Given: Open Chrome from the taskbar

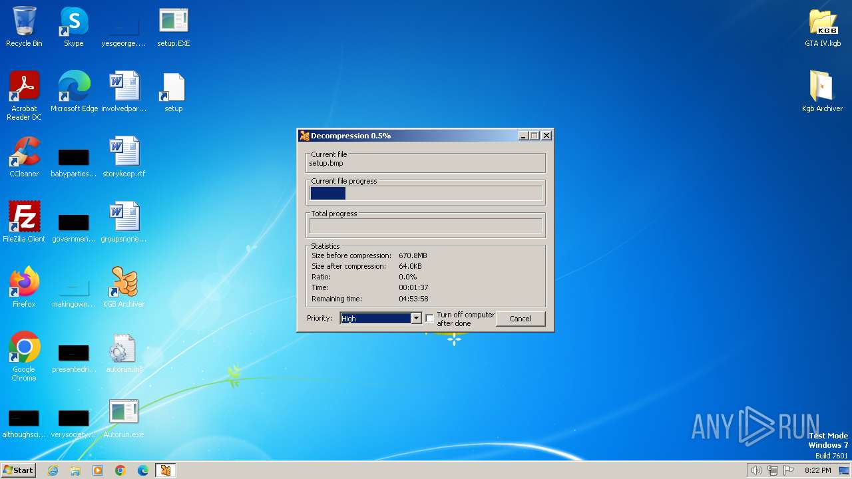Looking at the screenshot, I should point(120,470).
